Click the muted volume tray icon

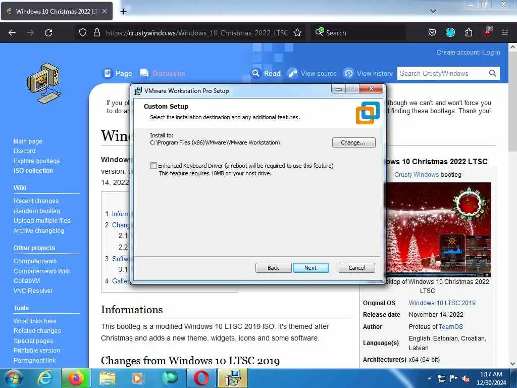click(466, 379)
